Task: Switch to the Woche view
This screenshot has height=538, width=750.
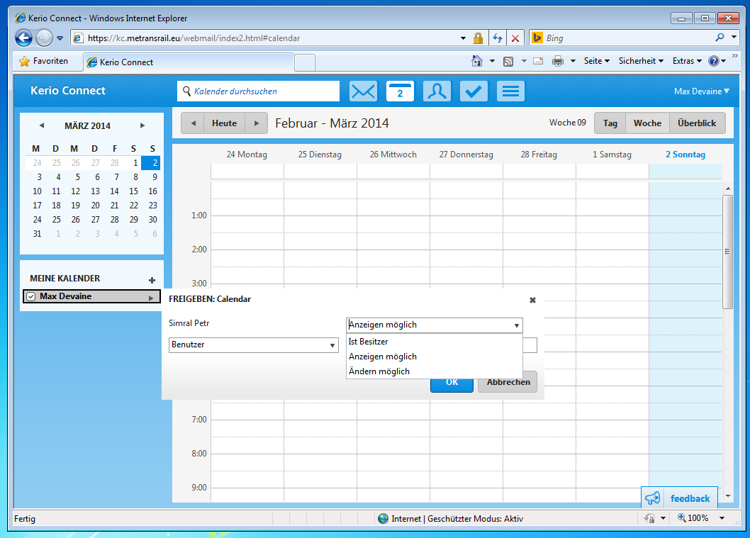Action: pyautogui.click(x=647, y=123)
